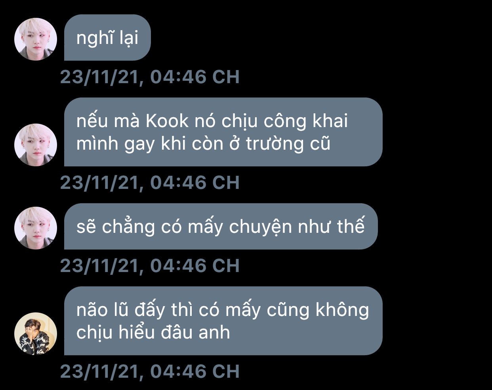The width and height of the screenshot is (492, 390).
Task: Tap the avatar next to the 'nếu mà Kook' message
Action: click(36, 145)
